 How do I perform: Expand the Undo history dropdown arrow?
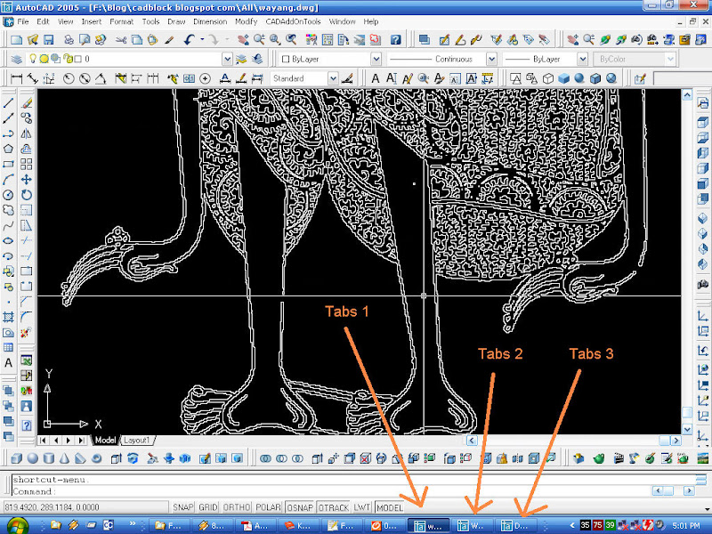pos(202,40)
